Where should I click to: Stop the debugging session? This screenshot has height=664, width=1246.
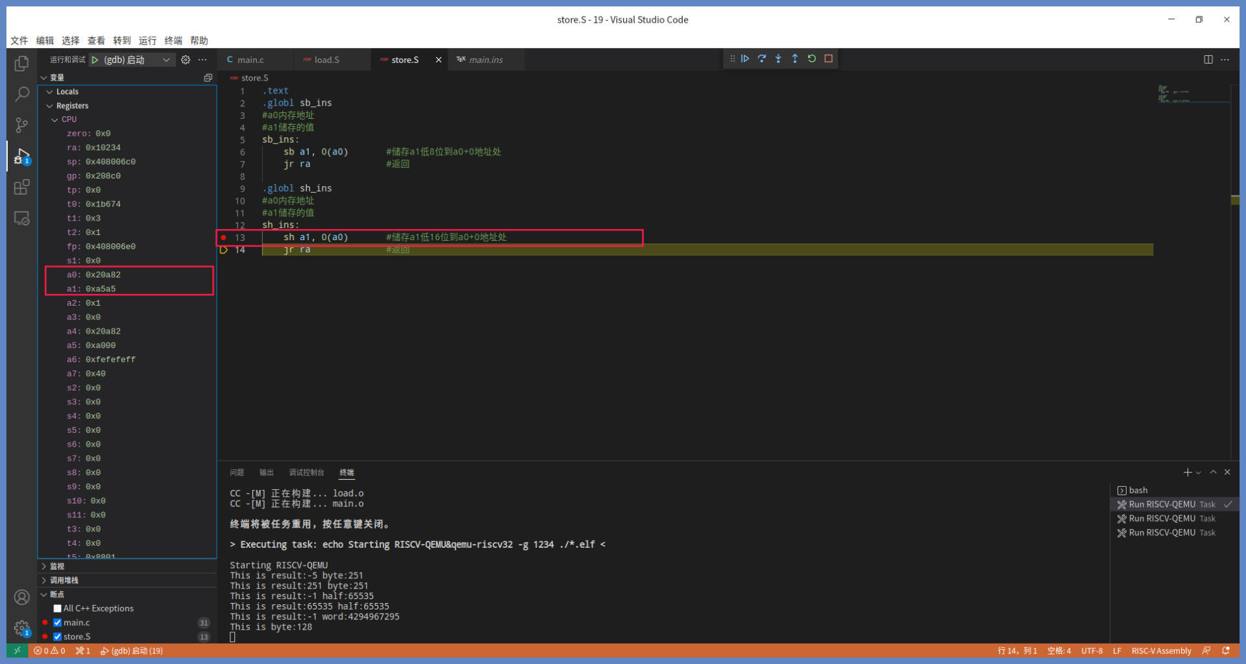(829, 58)
